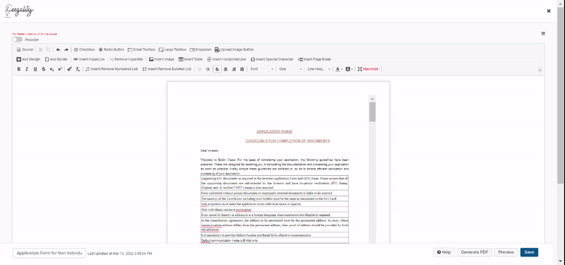
Task: Insert a Large Textbox field
Action: (x=172, y=49)
